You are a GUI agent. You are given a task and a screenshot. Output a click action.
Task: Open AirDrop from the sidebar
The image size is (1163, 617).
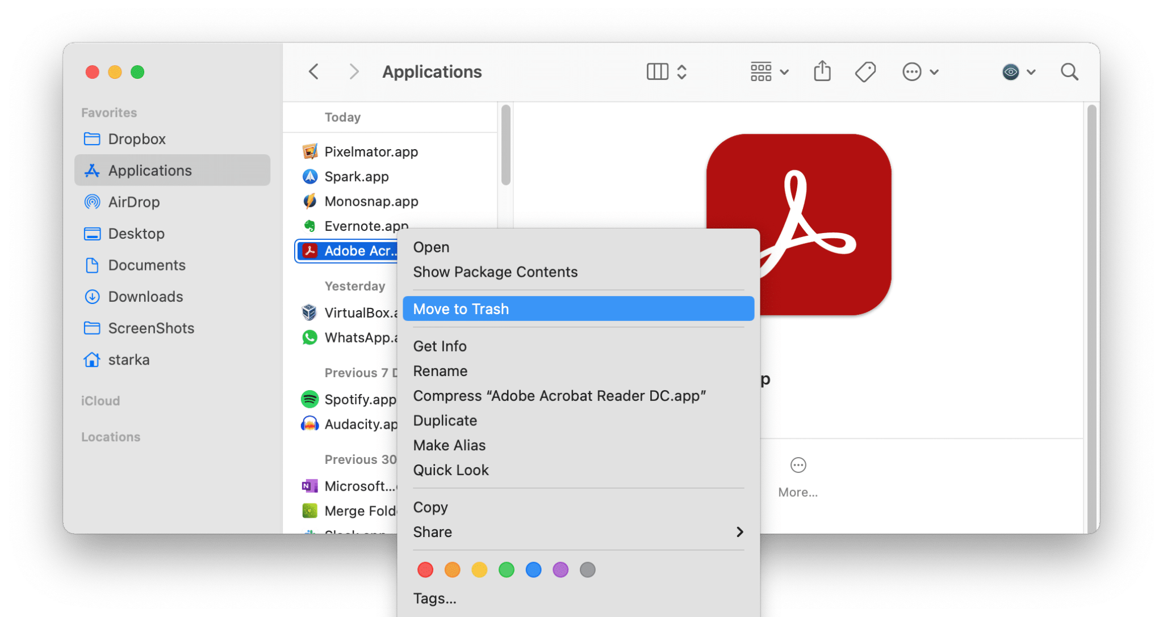coord(133,202)
